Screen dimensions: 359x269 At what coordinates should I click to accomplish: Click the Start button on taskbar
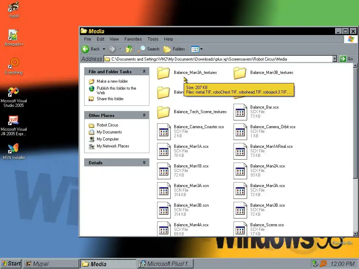(x=11, y=264)
